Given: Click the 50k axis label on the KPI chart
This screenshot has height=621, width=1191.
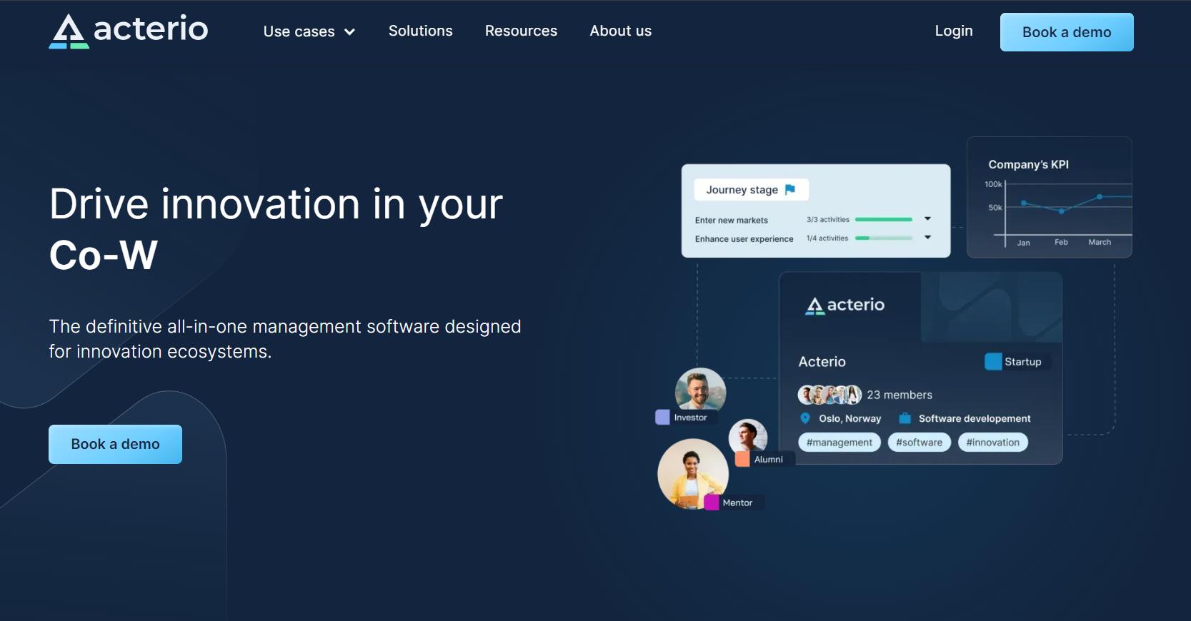Looking at the screenshot, I should click(995, 208).
